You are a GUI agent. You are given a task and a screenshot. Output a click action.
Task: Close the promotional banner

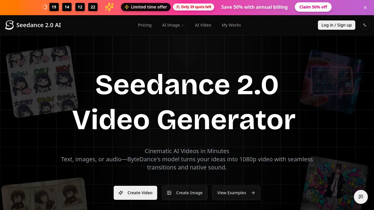click(x=365, y=8)
